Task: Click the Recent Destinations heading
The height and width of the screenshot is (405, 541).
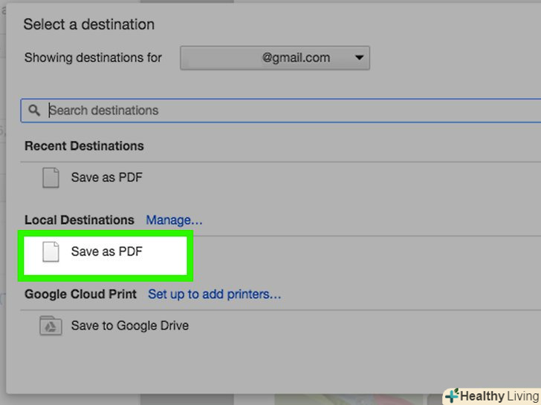Action: [84, 146]
